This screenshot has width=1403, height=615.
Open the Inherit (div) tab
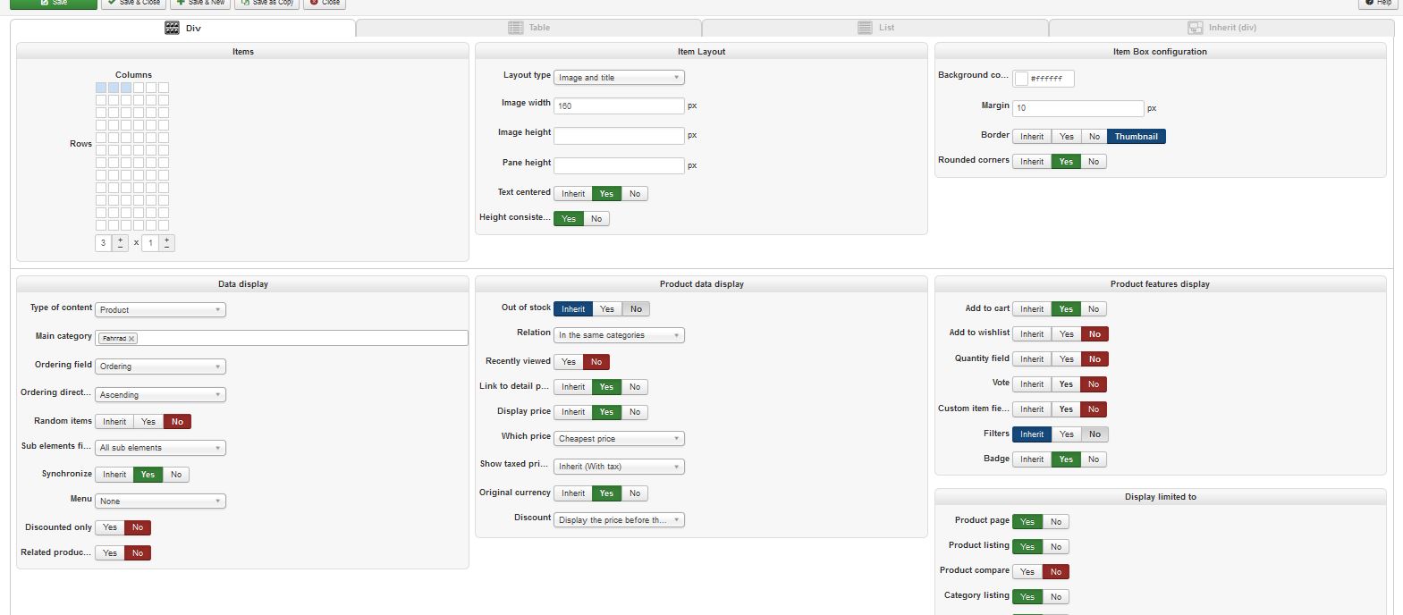[x=1221, y=28]
